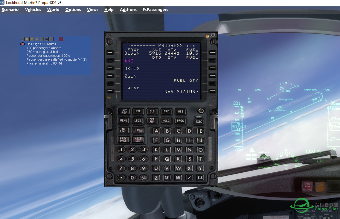340x219 pixels.
Task: Open the FsPassengers menu
Action: [155, 10]
